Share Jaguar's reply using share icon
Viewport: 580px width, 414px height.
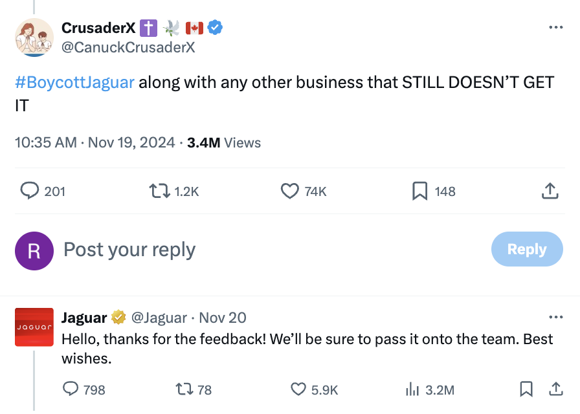(555, 389)
